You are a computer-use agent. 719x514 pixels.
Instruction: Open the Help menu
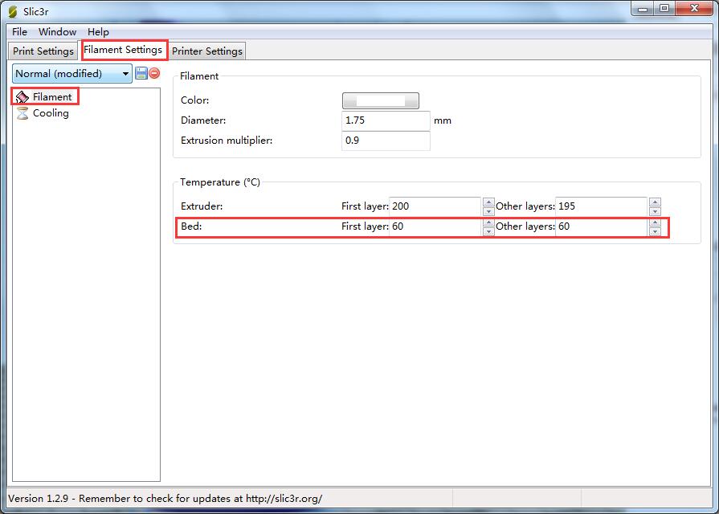[x=98, y=31]
